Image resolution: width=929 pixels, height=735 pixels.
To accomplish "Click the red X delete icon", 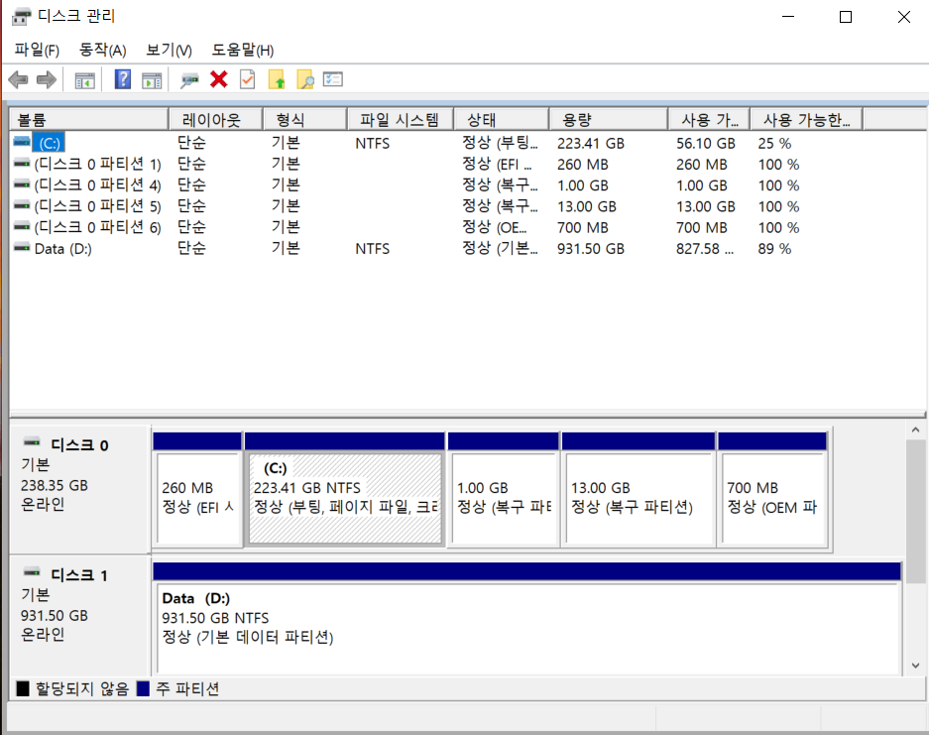I will click(x=219, y=78).
